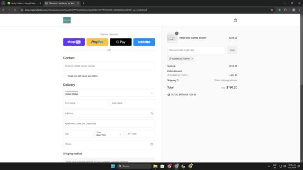Click the $196.20 total amount
The height and width of the screenshot is (170, 303).
point(232,87)
